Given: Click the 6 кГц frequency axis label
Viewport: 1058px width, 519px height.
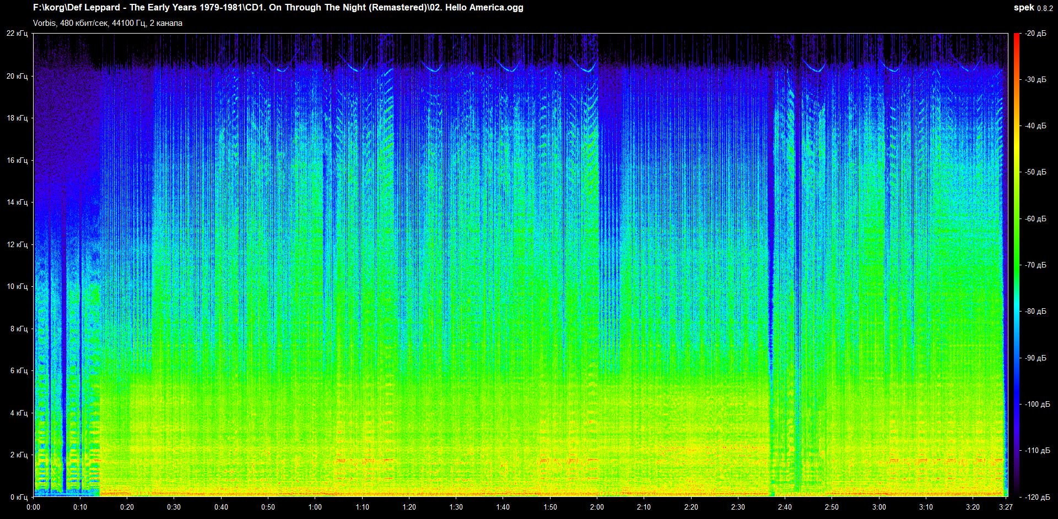Looking at the screenshot, I should tap(19, 371).
